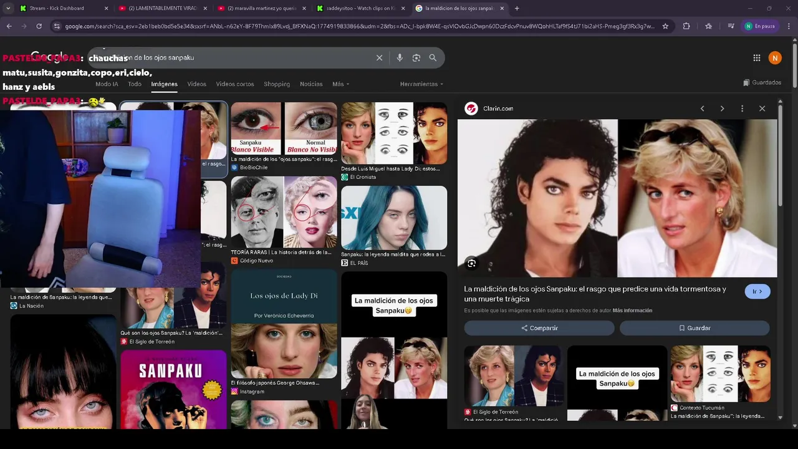
Task: Select the Noticias tab
Action: (x=311, y=84)
